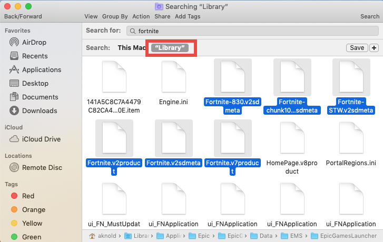Open Downloads in the sidebar
The height and width of the screenshot is (242, 383).
33,110
